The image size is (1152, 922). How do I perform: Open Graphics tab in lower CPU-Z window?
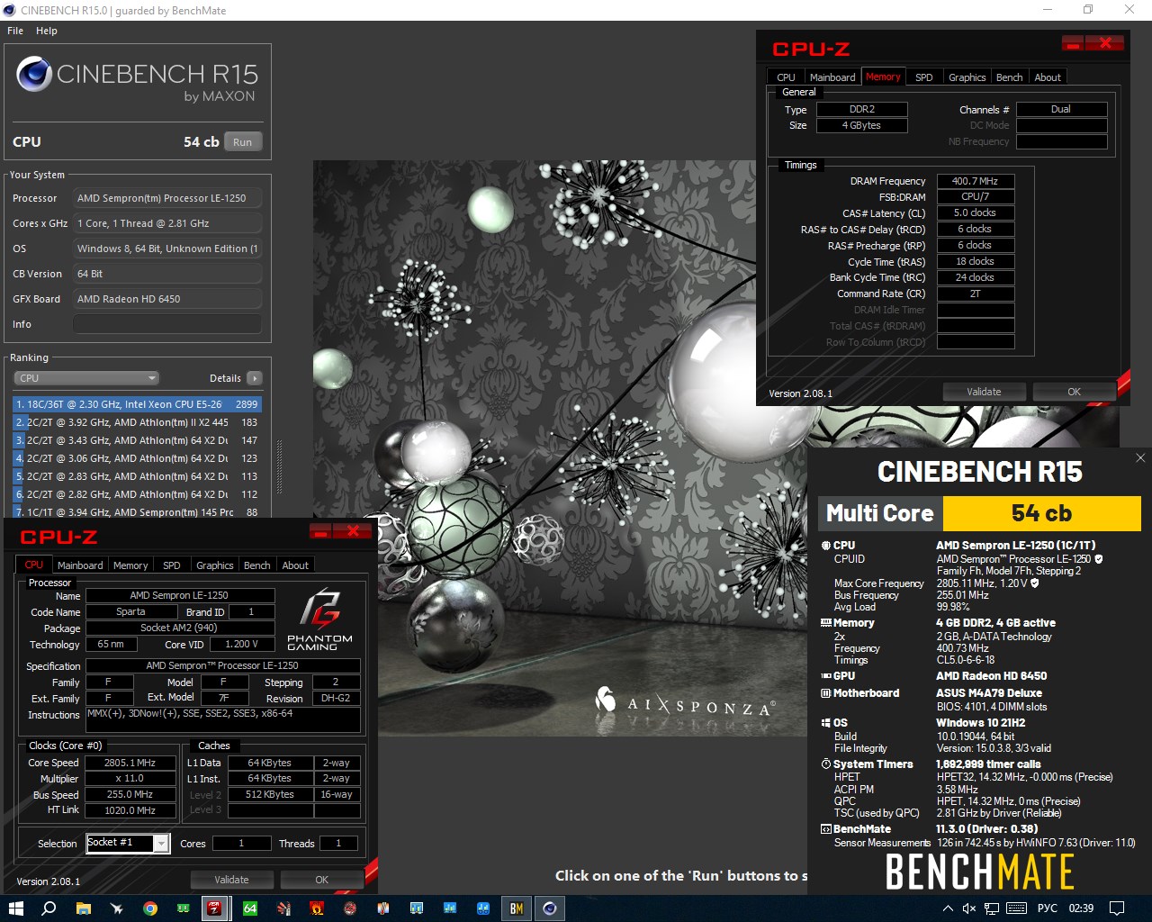[214, 565]
